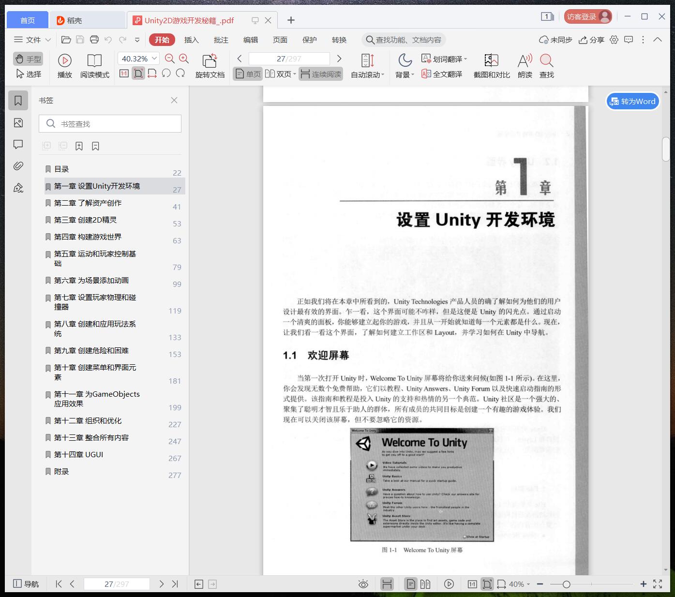The image size is (675, 597).
Task: Click the eye protection mode icon in status bar
Action: [x=363, y=584]
